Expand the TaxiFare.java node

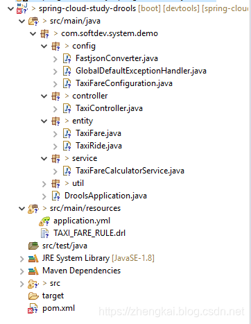click(55, 134)
